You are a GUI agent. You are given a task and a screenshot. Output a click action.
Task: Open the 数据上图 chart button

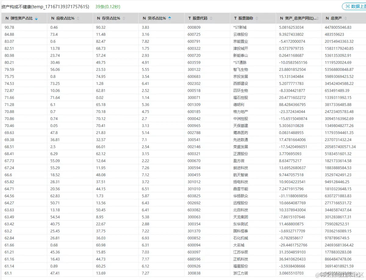click(x=355, y=6)
